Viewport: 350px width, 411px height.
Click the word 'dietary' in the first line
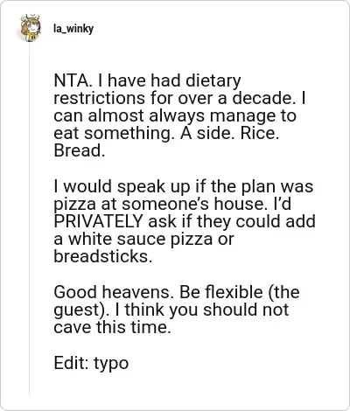[x=213, y=81]
